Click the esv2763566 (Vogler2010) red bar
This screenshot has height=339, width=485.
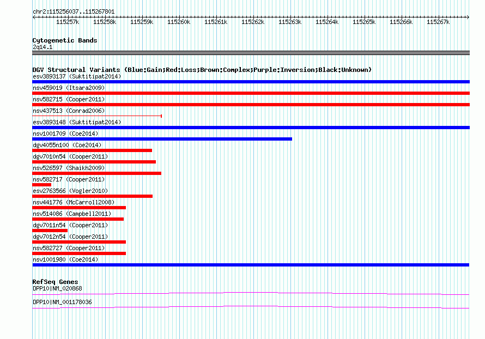point(93,196)
